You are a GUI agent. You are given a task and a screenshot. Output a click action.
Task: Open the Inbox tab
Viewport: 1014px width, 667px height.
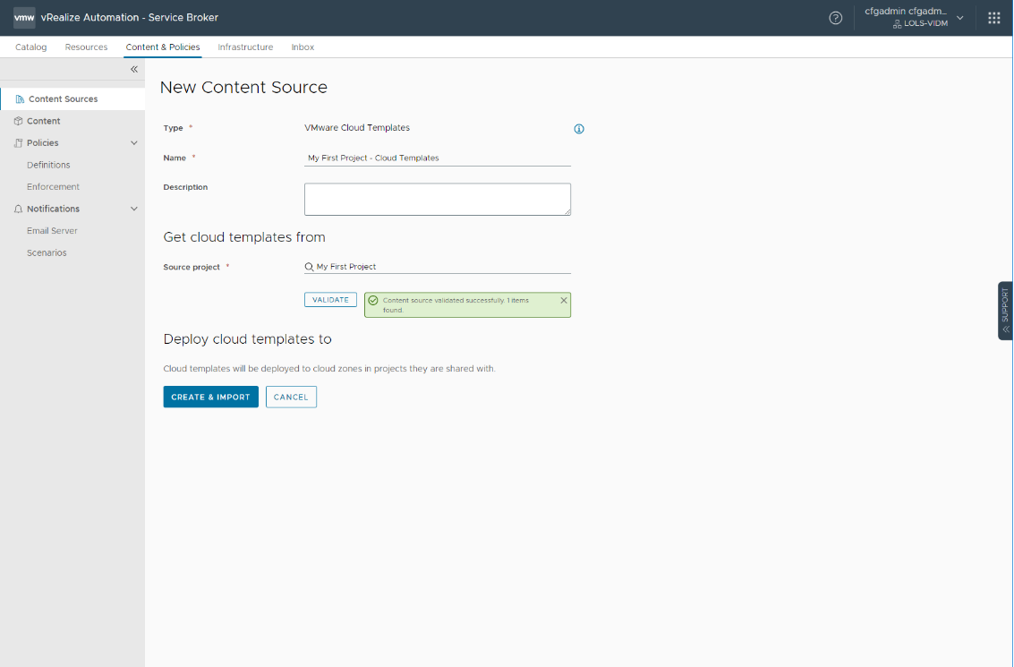[x=302, y=47]
